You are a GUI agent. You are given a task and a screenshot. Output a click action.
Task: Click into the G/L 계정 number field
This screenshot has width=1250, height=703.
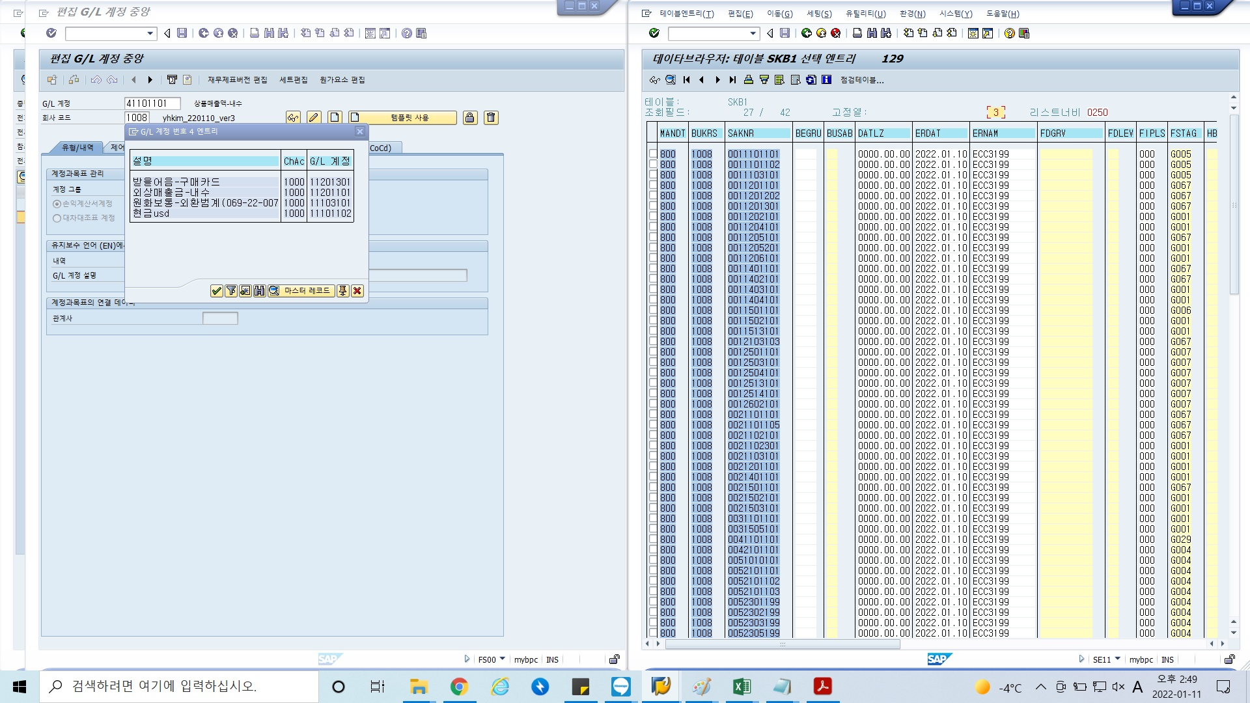pos(152,103)
